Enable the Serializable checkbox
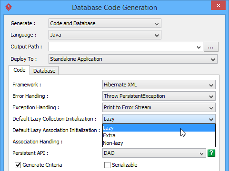This screenshot has height=171, width=229. point(107,165)
